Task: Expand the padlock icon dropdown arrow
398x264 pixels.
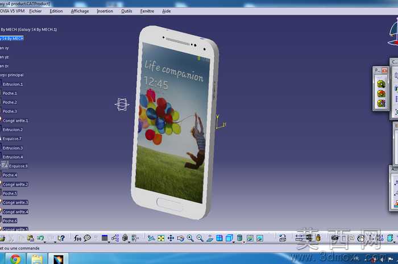Action: coord(129,242)
